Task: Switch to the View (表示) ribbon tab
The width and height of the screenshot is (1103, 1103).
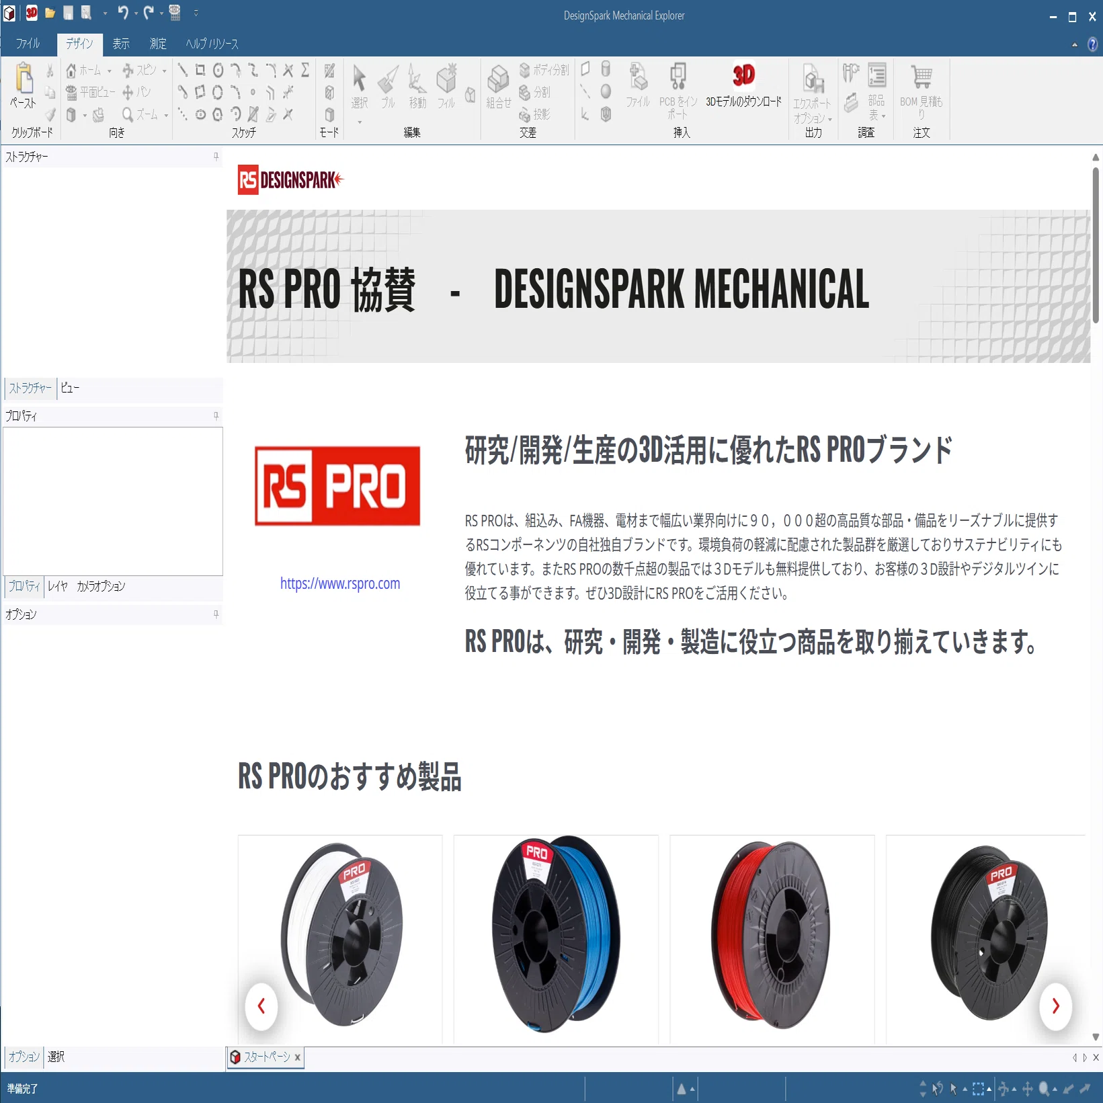Action: (121, 44)
